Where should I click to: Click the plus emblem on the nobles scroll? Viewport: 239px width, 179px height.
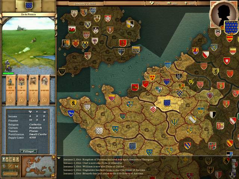click(45, 100)
